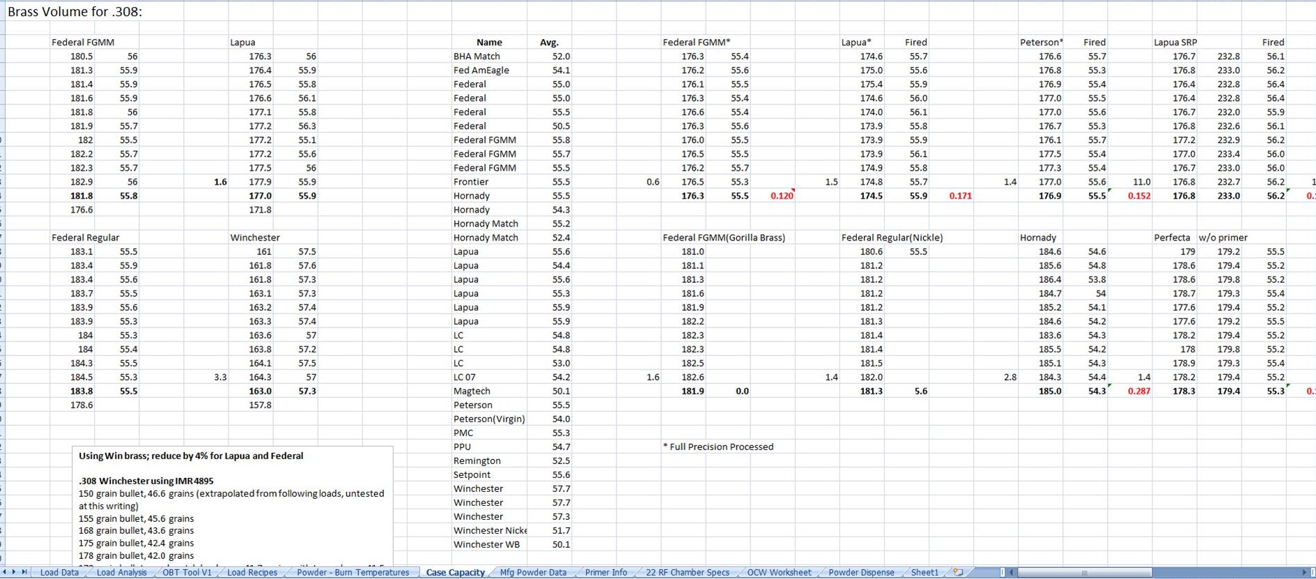Select the 'Winchester WB' cell

489,544
